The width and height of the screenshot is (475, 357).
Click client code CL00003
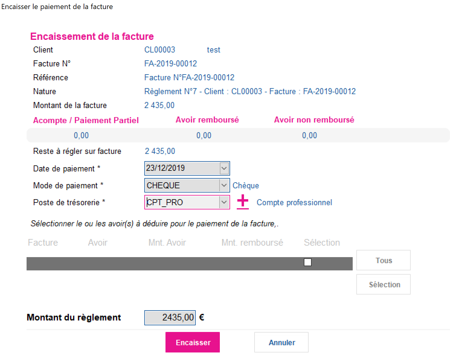click(160, 50)
